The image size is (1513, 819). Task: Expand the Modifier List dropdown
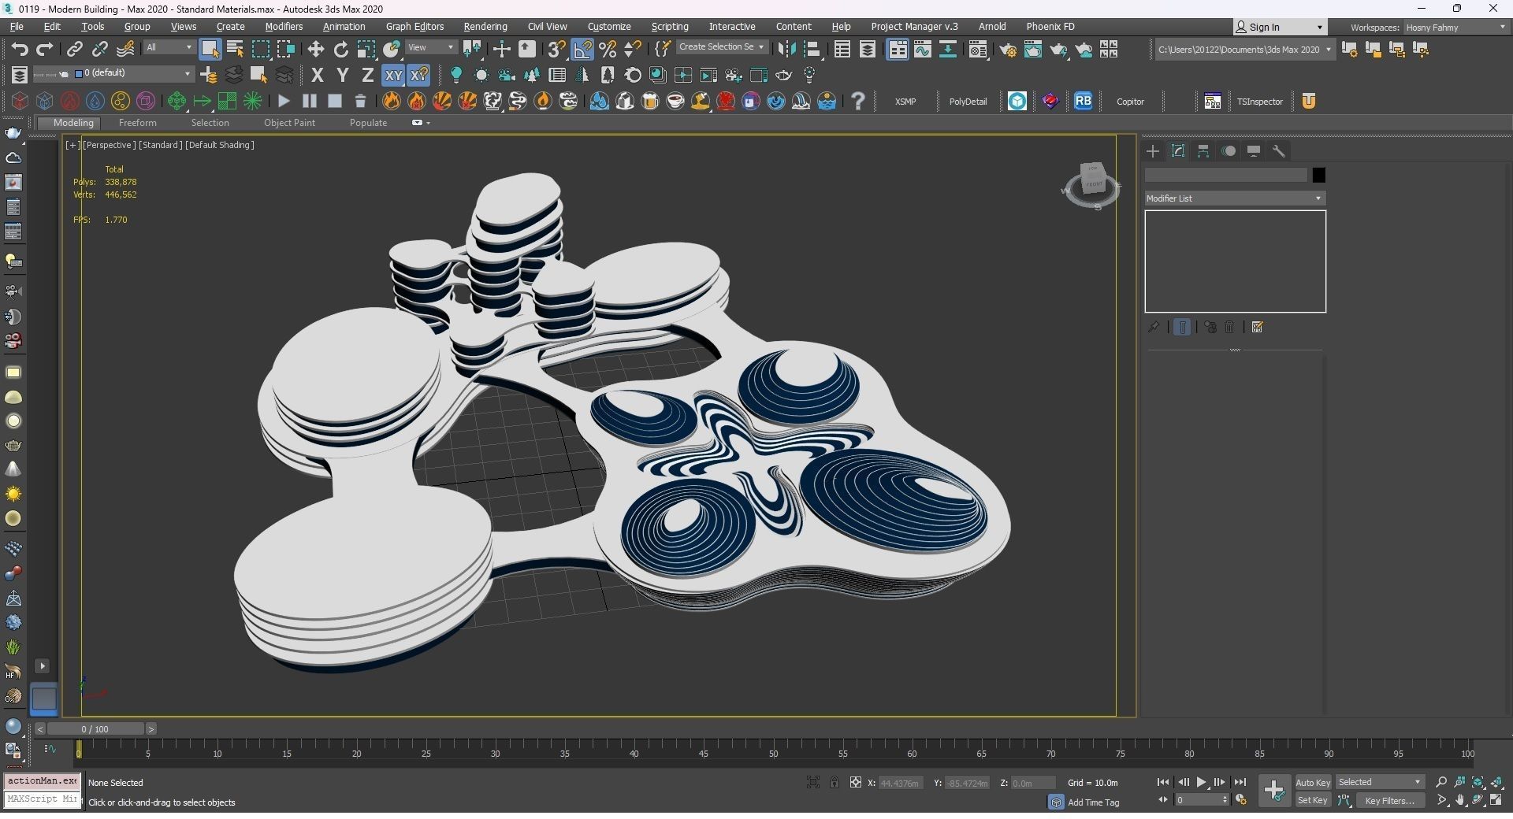pyautogui.click(x=1234, y=198)
